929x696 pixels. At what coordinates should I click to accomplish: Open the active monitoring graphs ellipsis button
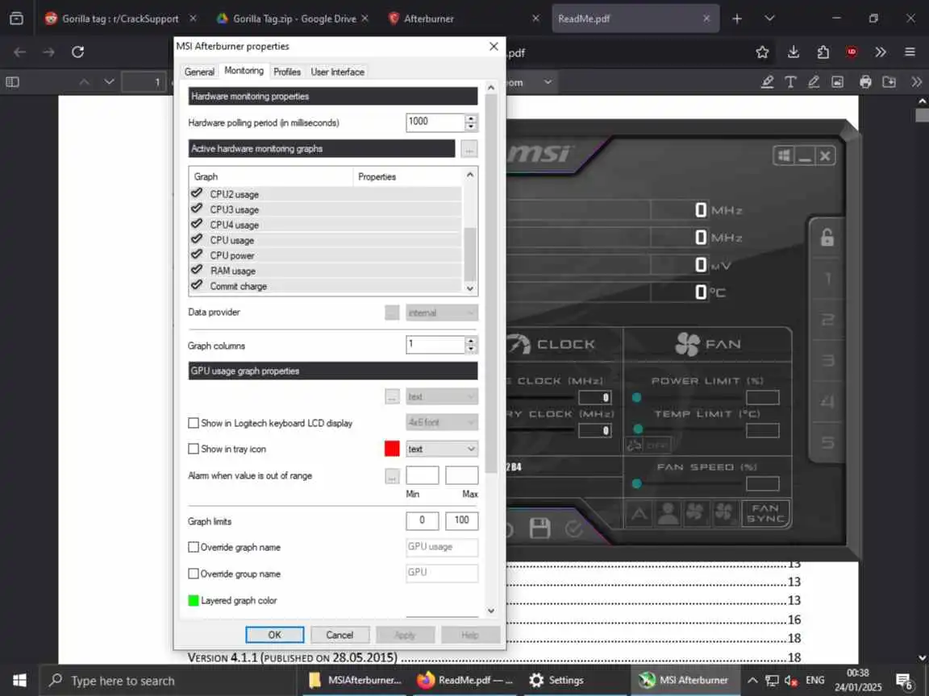pyautogui.click(x=469, y=148)
